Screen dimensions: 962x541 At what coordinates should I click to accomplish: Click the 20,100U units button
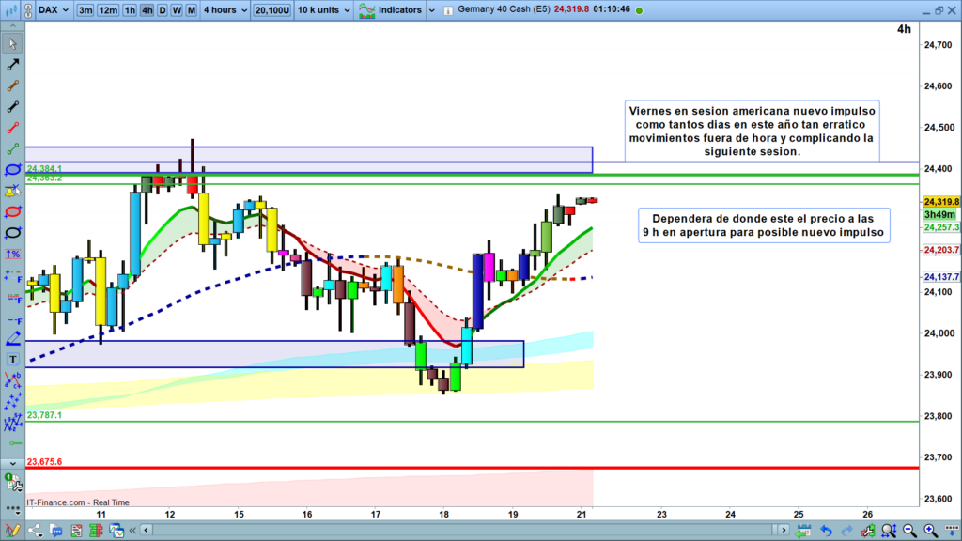272,10
